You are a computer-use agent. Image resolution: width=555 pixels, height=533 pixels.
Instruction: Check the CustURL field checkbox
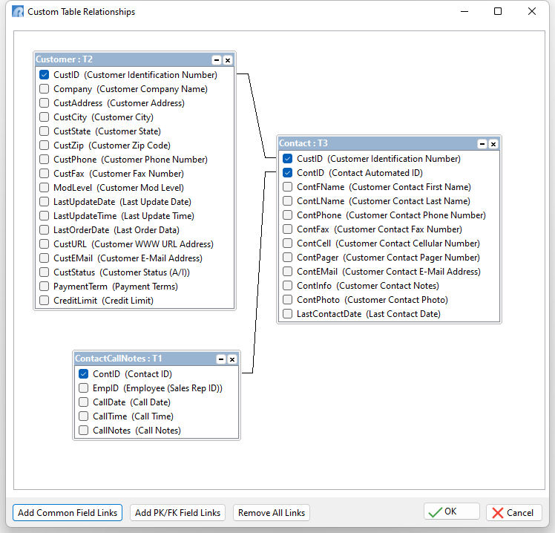point(45,244)
